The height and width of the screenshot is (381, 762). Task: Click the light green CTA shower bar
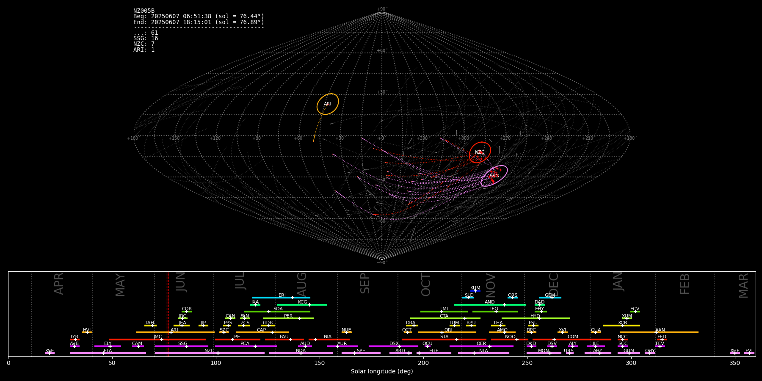(x=445, y=318)
